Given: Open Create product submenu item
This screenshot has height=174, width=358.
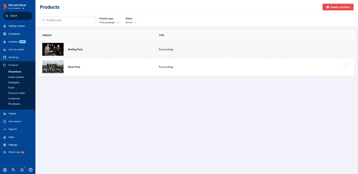Looking at the screenshot, I should [16, 77].
